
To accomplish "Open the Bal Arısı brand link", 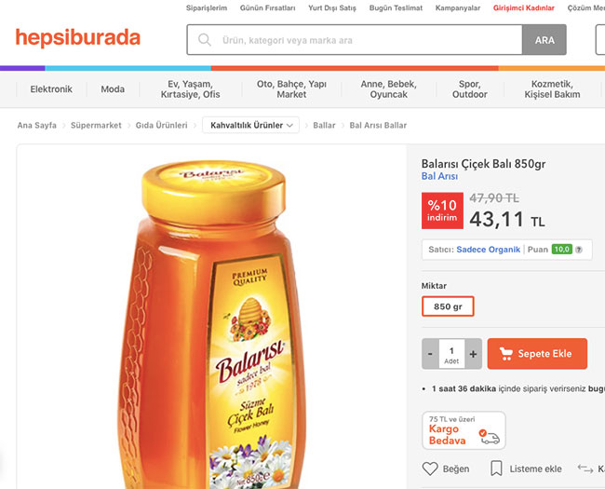I will click(x=439, y=176).
